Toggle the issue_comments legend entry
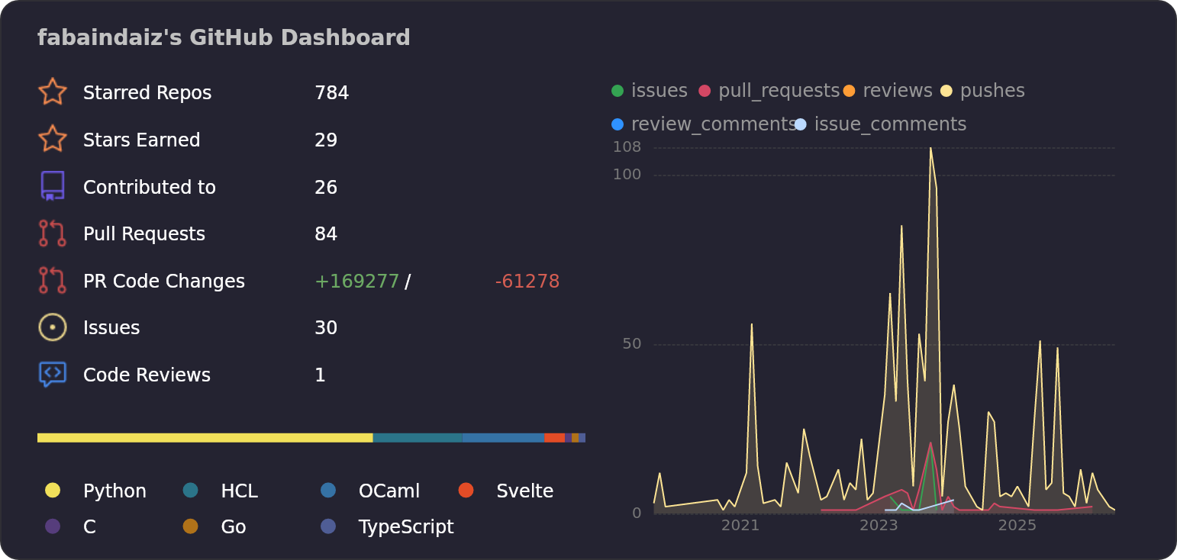 (880, 124)
